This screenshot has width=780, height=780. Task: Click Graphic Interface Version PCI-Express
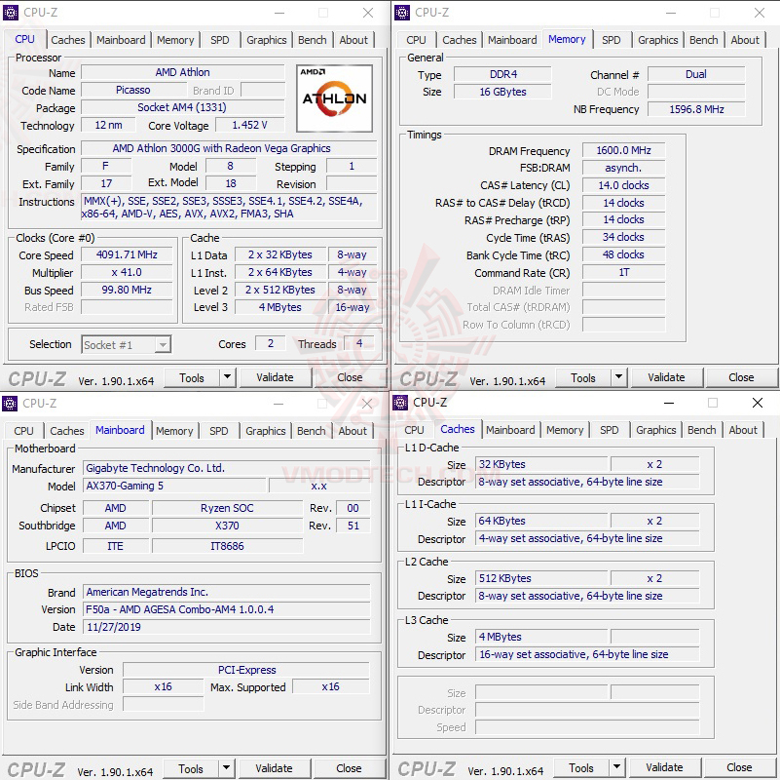246,670
